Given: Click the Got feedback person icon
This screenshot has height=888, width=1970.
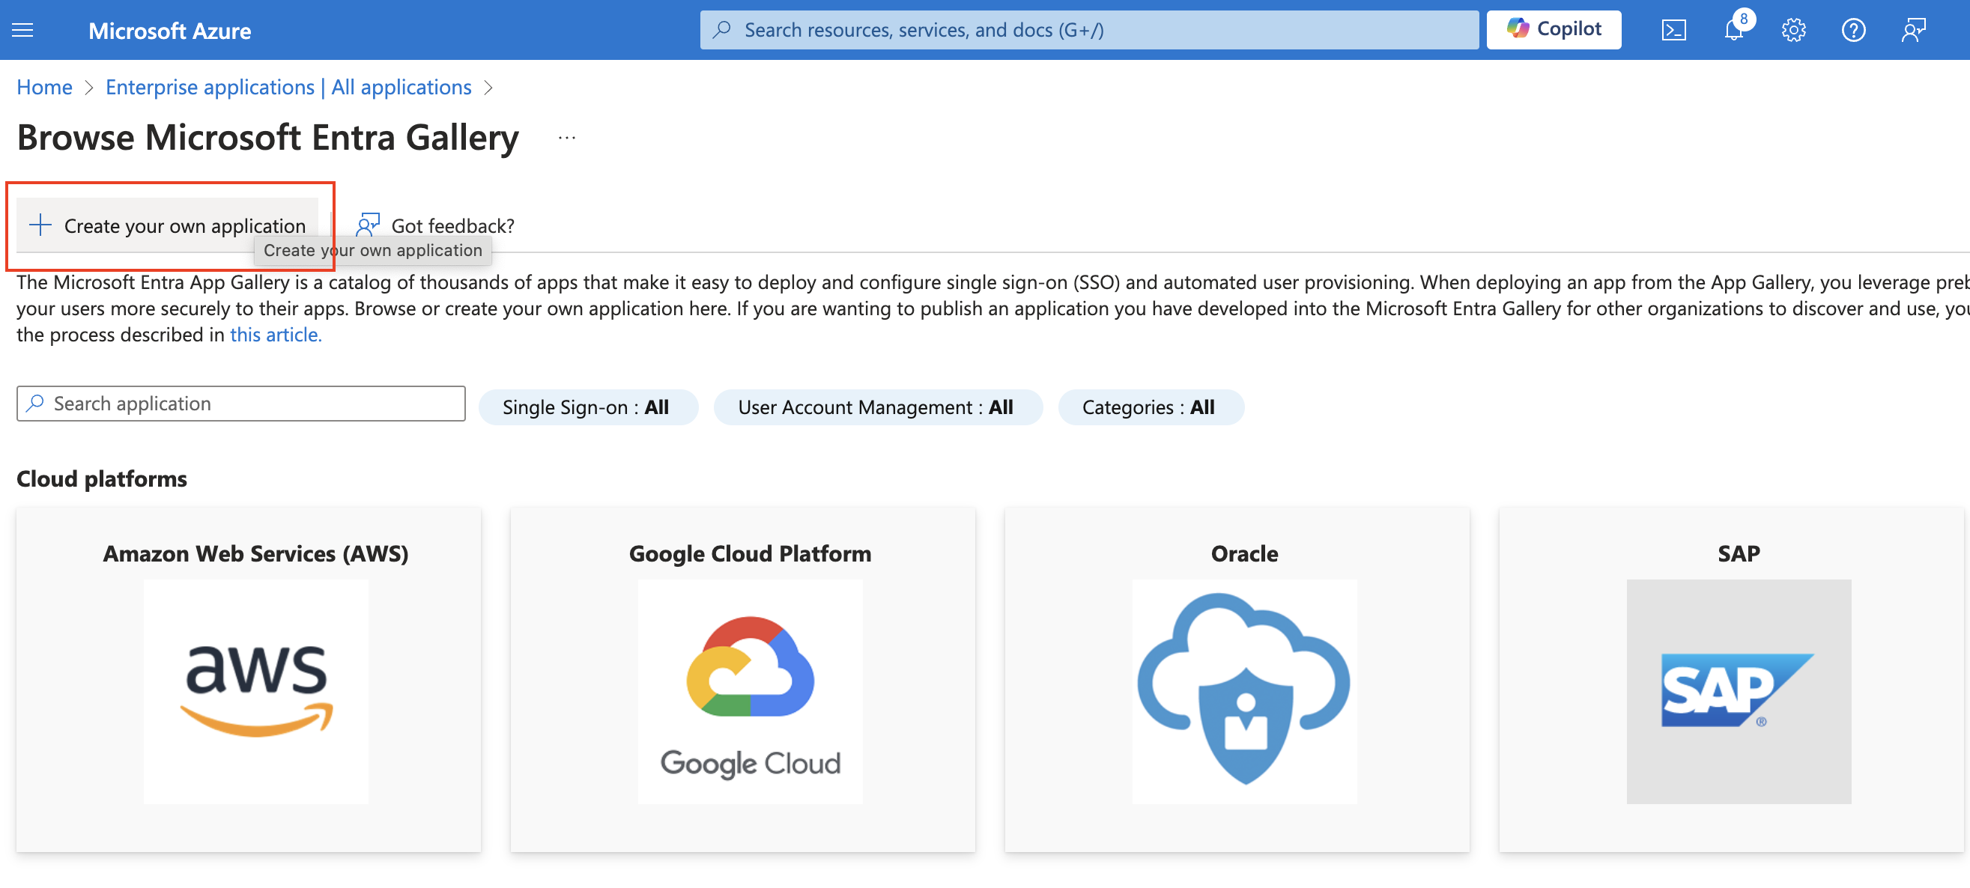Looking at the screenshot, I should click(368, 225).
